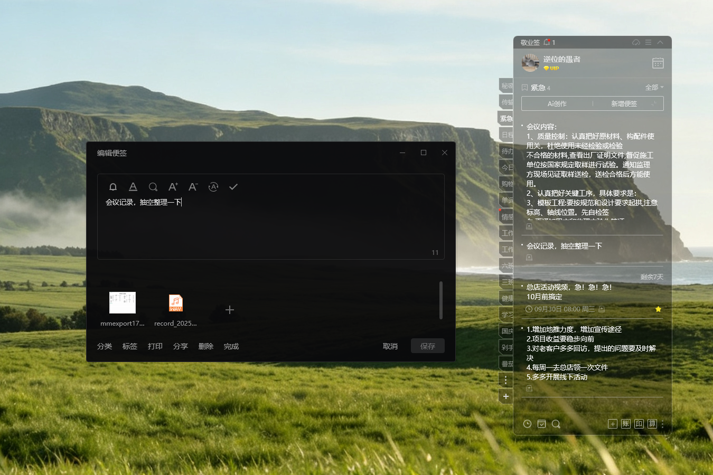Click 分享 in the editor footer
The height and width of the screenshot is (475, 713).
click(x=181, y=347)
